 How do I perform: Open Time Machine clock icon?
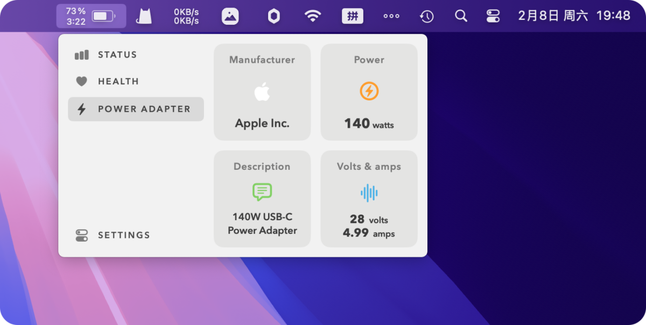tap(426, 16)
